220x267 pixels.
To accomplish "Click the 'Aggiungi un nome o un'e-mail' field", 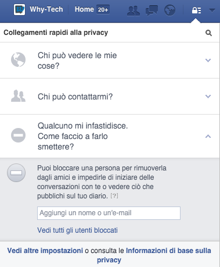I will (109, 213).
